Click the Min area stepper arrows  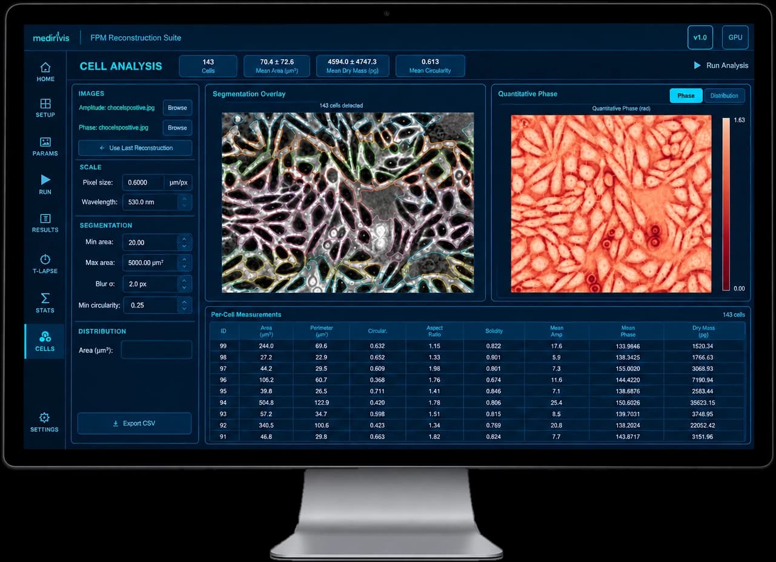click(x=185, y=243)
